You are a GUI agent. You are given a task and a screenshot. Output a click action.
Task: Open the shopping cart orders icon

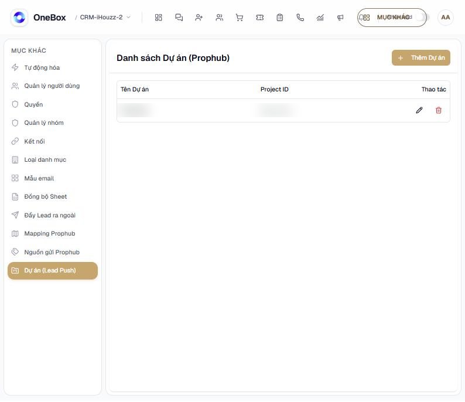(x=240, y=18)
